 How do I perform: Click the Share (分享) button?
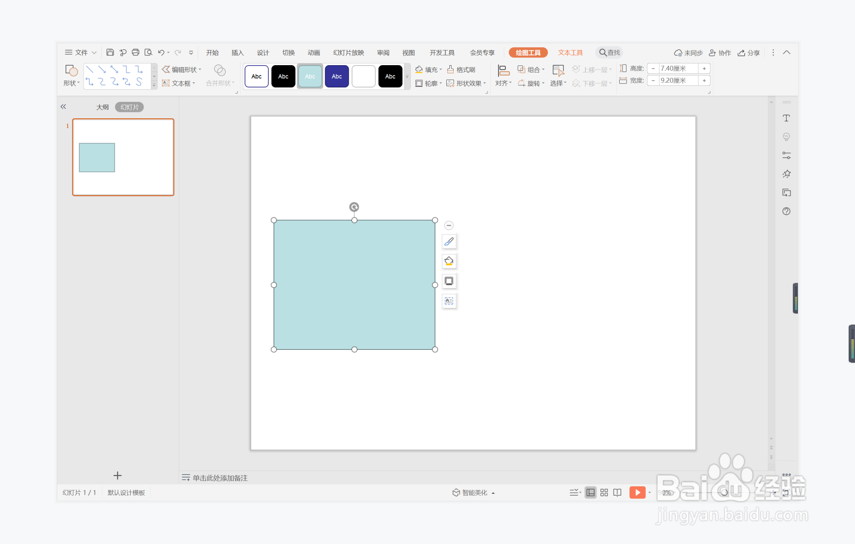coord(749,53)
